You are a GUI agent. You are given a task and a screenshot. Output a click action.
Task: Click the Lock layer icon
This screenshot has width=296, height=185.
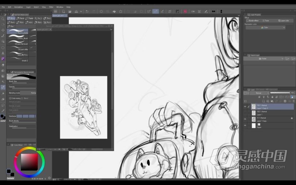click(x=272, y=97)
